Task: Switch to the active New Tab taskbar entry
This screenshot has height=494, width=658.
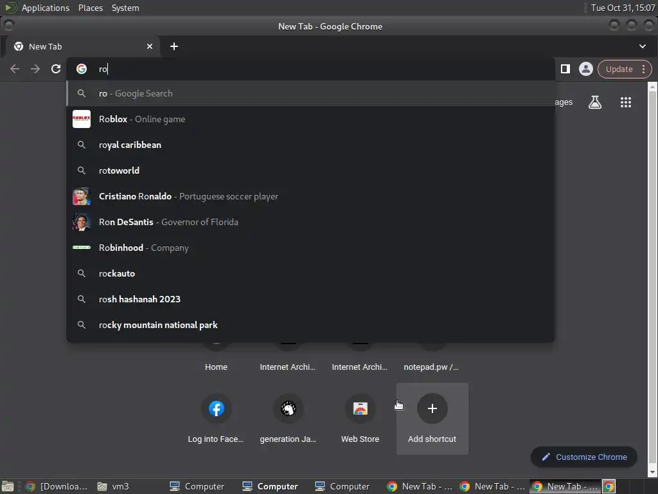Action: tap(565, 486)
